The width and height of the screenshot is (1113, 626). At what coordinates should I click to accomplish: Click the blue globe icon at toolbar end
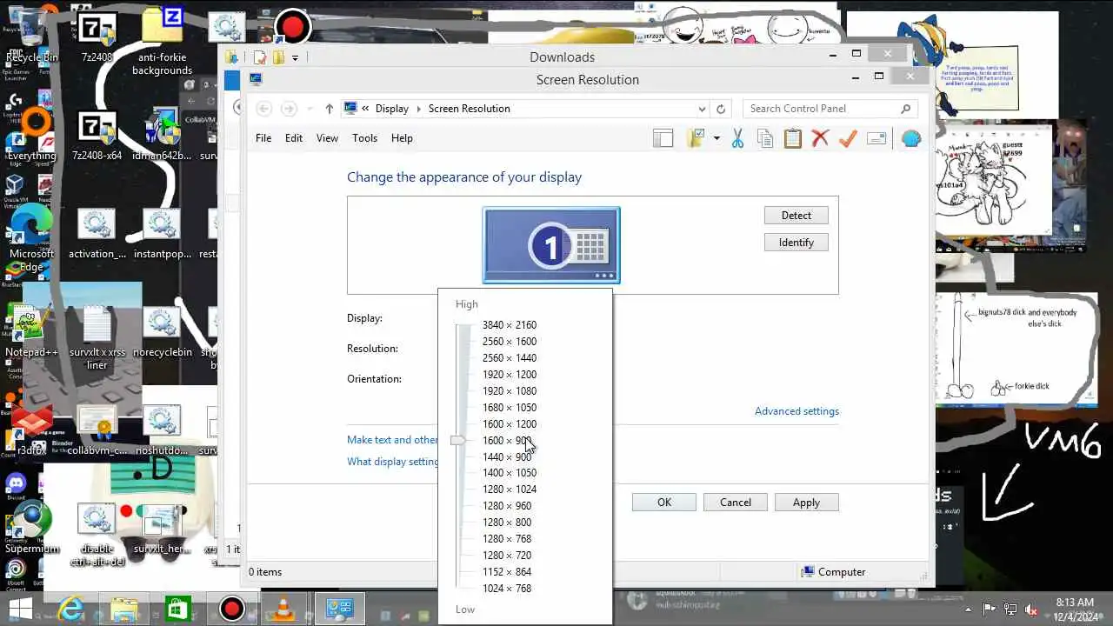point(910,138)
